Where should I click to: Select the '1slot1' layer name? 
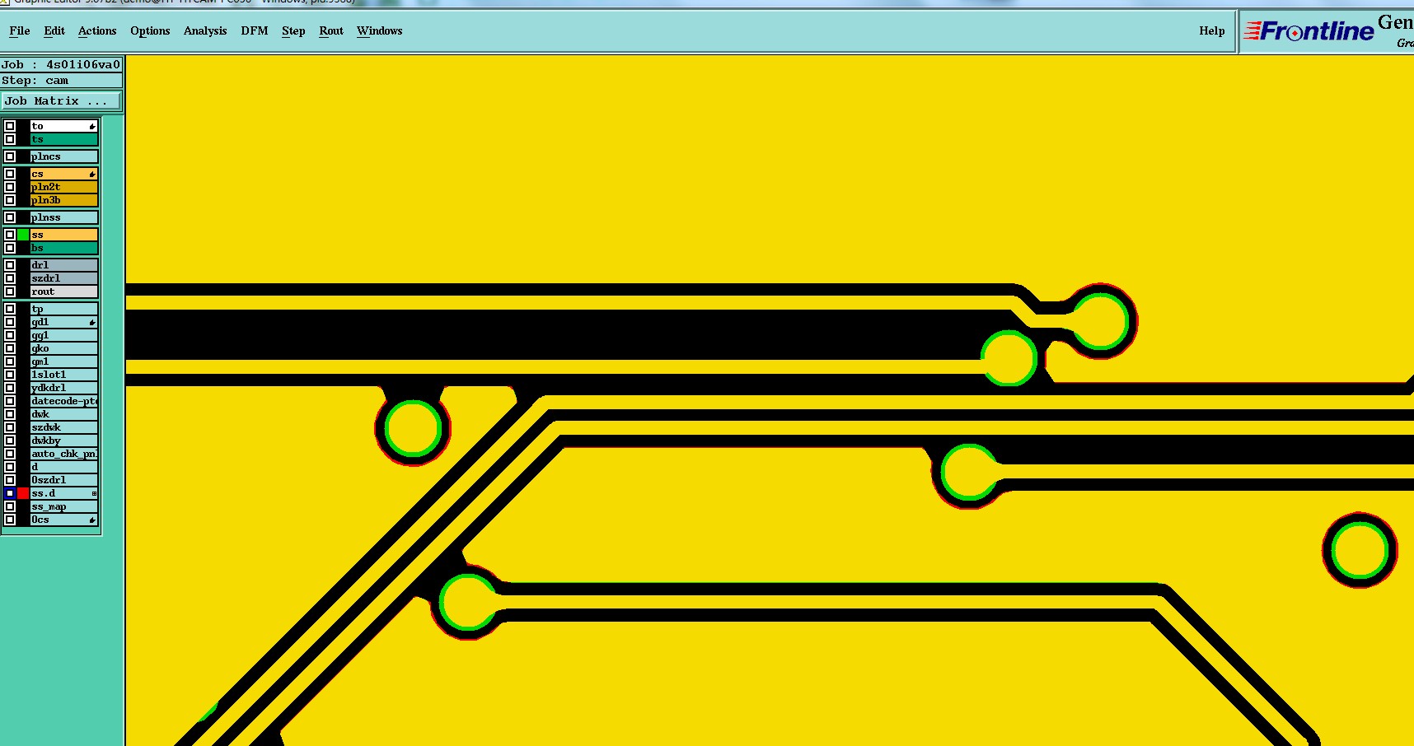tap(64, 375)
